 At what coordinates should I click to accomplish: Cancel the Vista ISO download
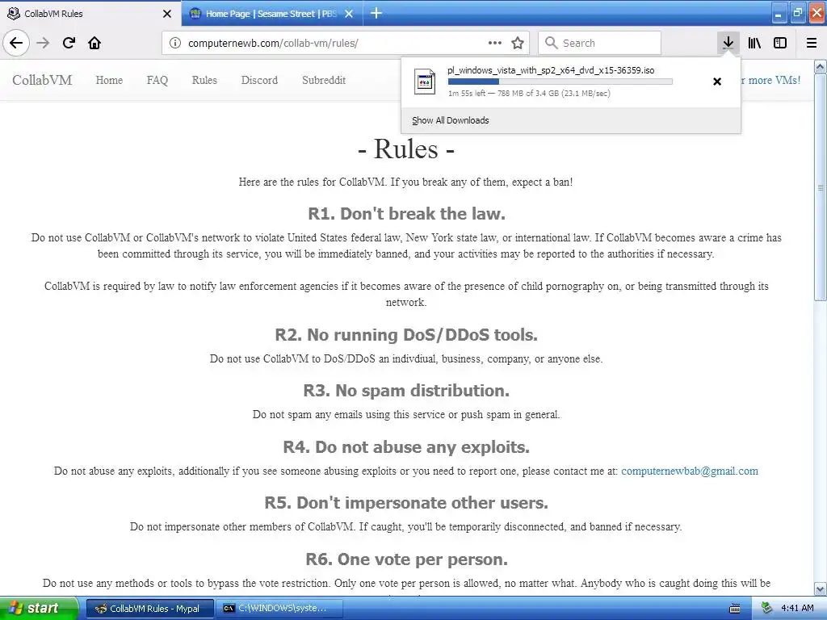click(717, 82)
